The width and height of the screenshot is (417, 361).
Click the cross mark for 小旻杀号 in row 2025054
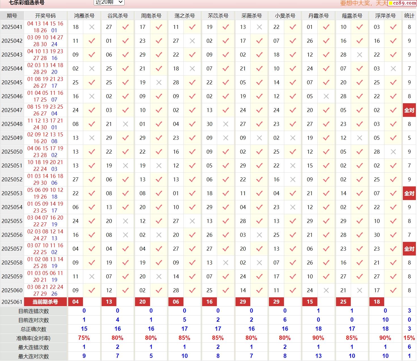(x=293, y=207)
